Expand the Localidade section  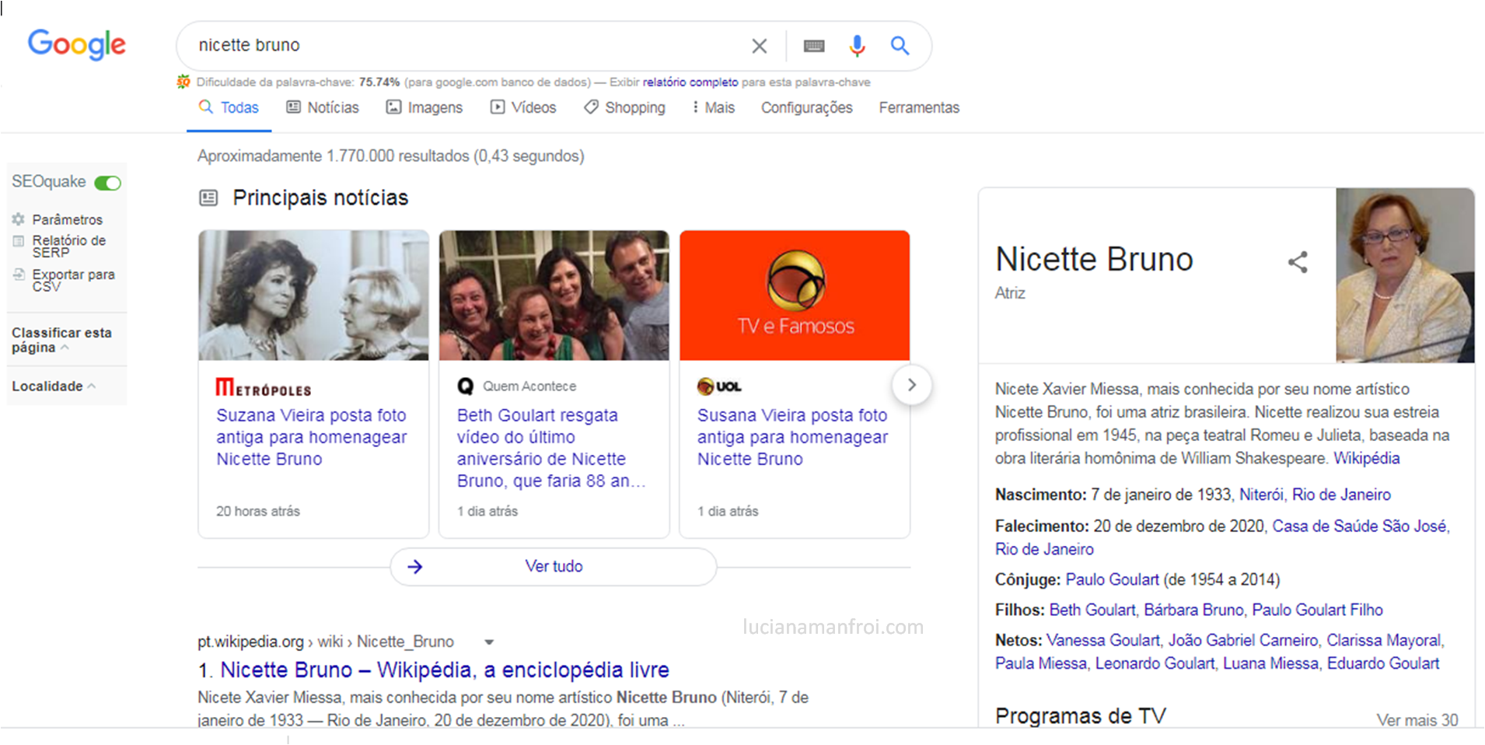tap(53, 386)
